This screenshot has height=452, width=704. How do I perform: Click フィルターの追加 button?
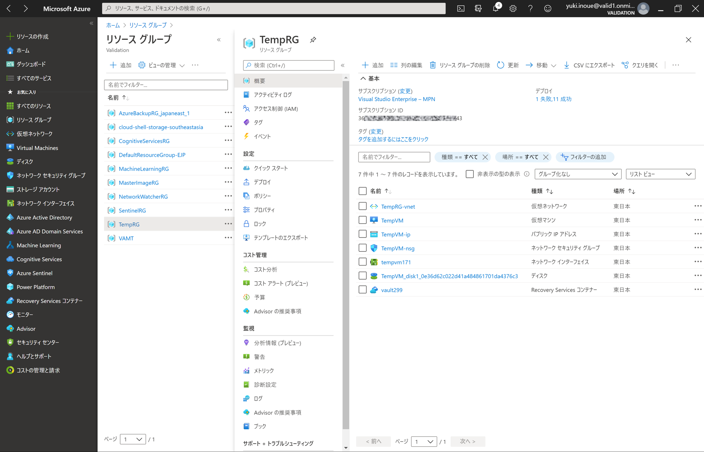pyautogui.click(x=585, y=157)
